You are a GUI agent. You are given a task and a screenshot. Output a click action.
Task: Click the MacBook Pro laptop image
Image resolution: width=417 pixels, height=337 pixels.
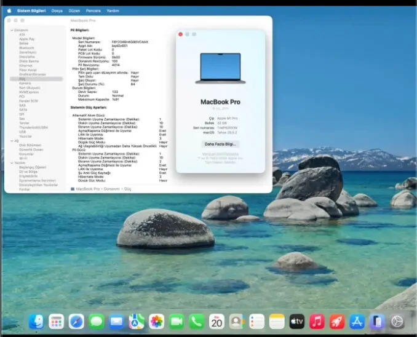click(220, 68)
